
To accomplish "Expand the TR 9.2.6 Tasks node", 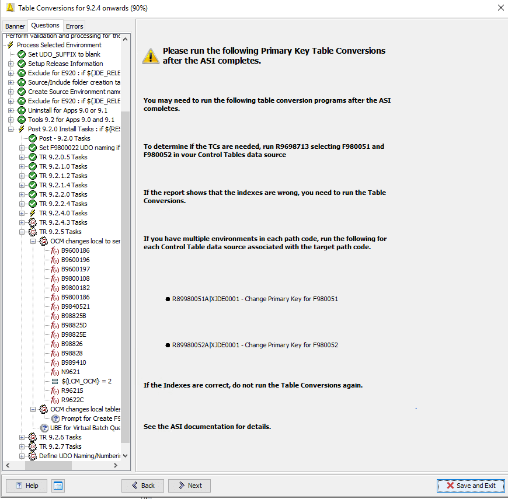I will (22, 438).
